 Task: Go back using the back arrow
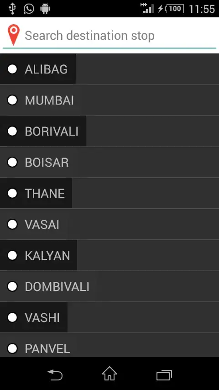coord(55,374)
